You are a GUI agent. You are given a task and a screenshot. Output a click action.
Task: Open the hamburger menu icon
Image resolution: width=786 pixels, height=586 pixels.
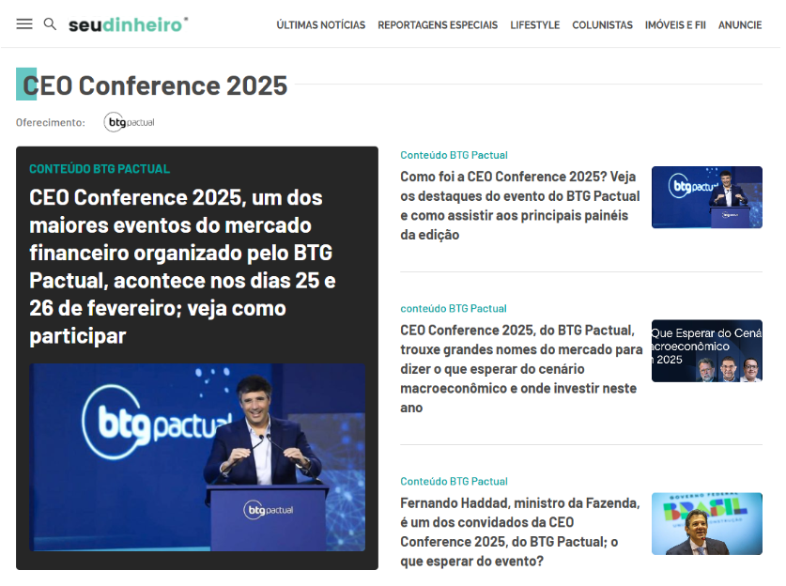point(24,23)
